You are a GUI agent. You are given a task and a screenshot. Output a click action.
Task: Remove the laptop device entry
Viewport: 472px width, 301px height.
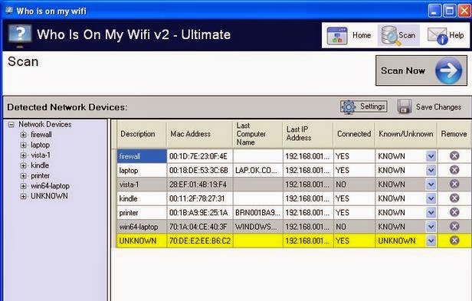coord(454,170)
